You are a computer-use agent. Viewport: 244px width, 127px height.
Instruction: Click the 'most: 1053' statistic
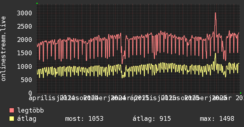(x=84, y=119)
